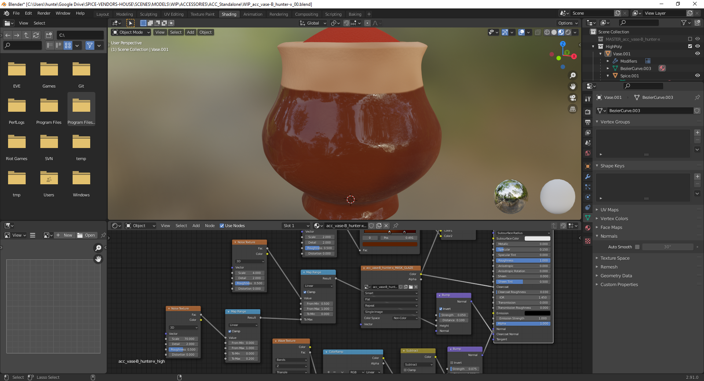Toggle viewport X-ray mode
This screenshot has width=704, height=381.
point(538,32)
